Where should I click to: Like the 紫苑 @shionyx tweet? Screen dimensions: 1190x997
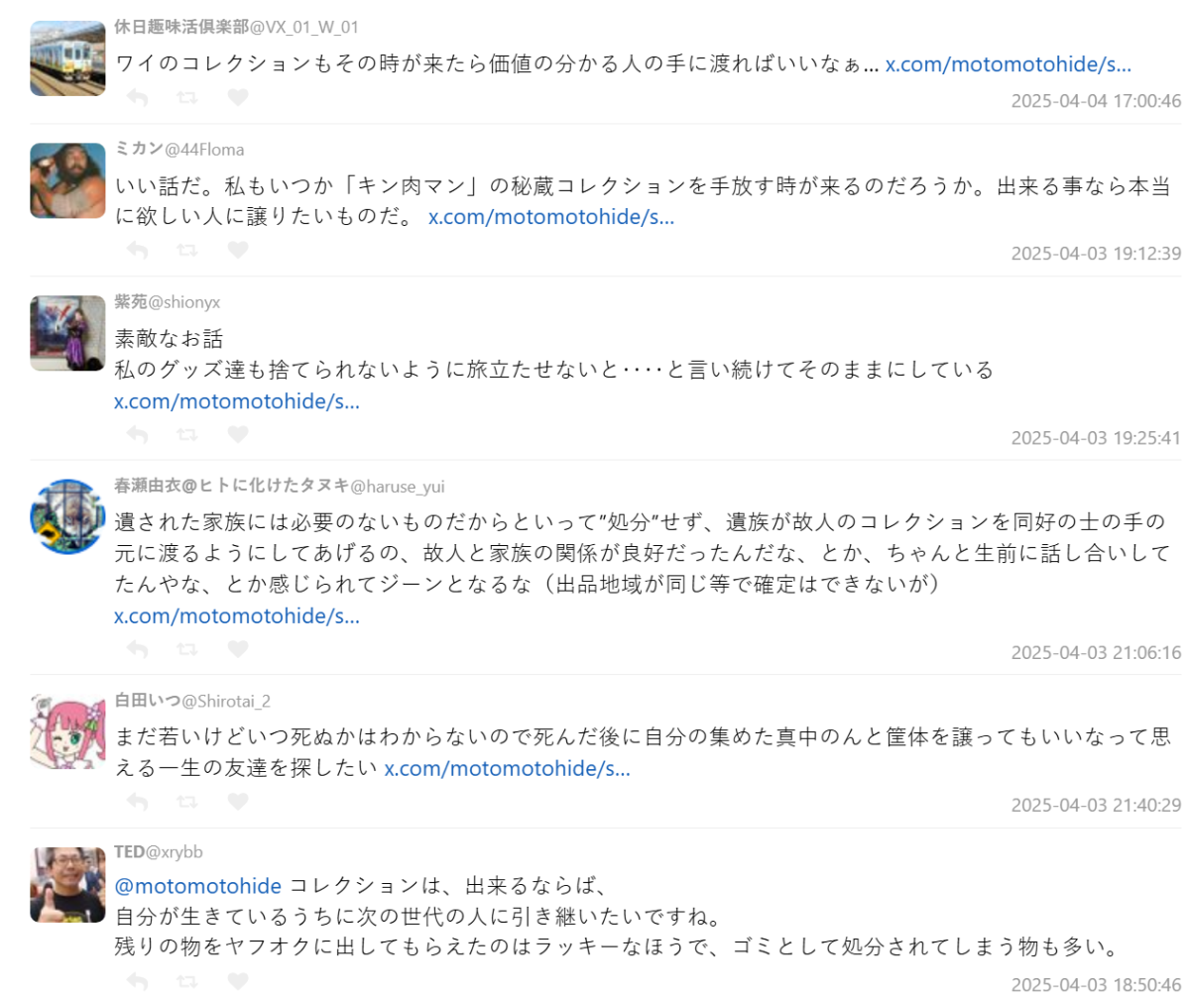point(237,435)
